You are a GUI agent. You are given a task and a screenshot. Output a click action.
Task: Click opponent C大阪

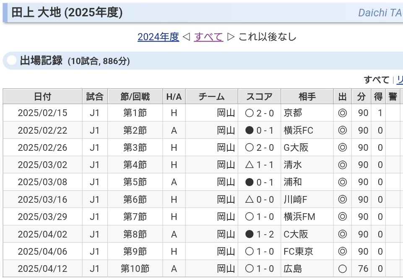296,234
